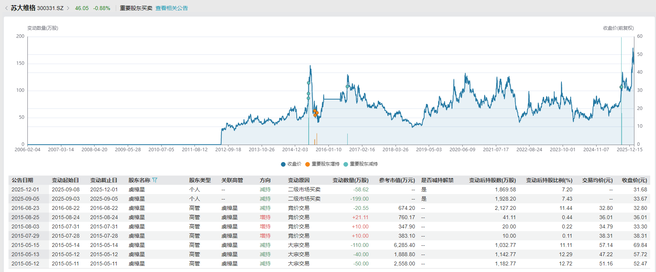Click the 公告日期 column header
The image size is (656, 272).
(22, 180)
